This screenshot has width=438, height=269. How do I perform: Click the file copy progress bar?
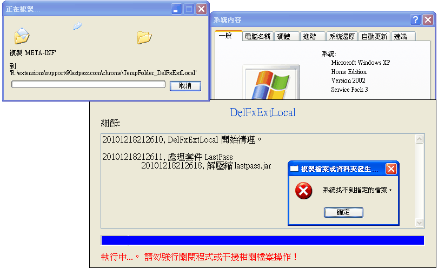click(88, 84)
